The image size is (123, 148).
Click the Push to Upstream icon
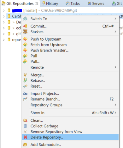click(x=25, y=39)
